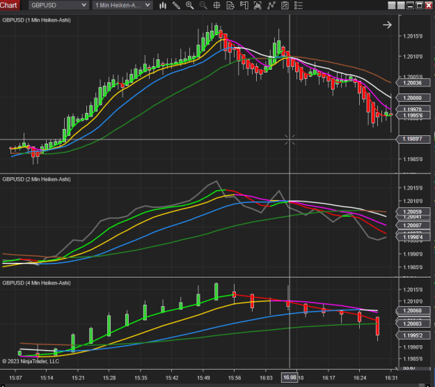Show the Data Box icon

click(x=230, y=6)
